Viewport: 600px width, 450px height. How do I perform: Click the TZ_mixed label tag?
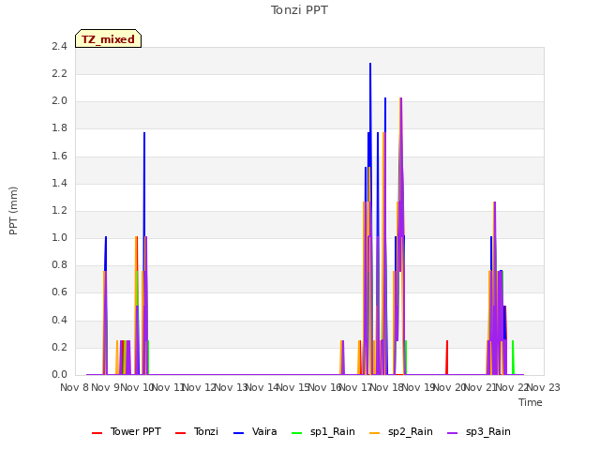(109, 38)
